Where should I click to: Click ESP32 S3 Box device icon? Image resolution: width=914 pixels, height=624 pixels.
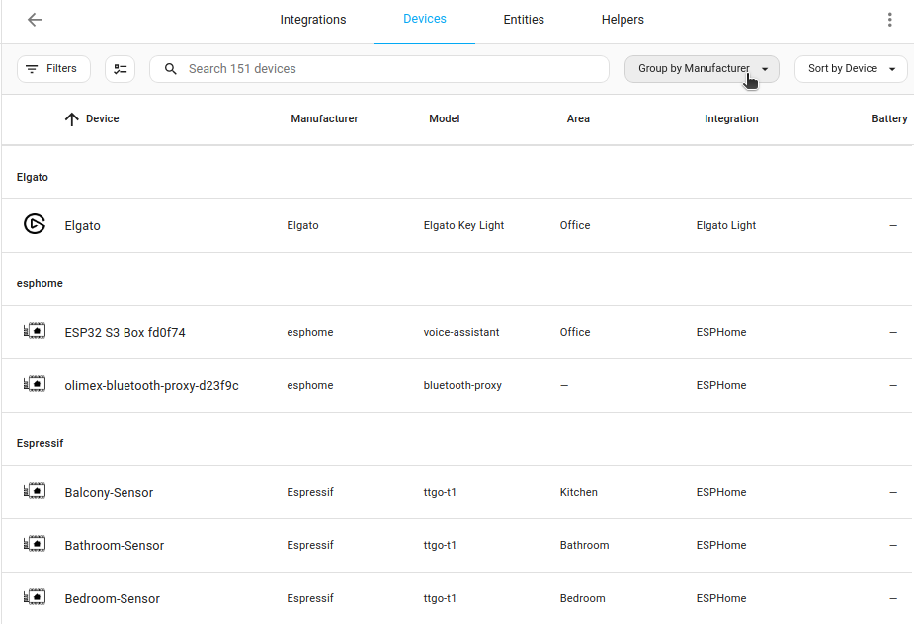click(x=35, y=332)
